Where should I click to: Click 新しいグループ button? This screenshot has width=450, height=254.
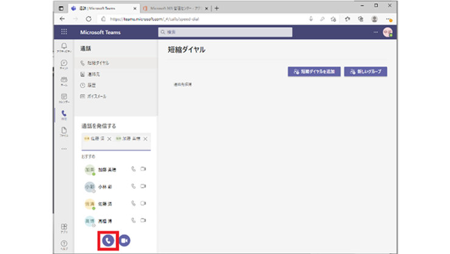pyautogui.click(x=365, y=71)
